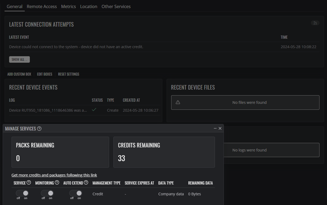Click help icon beside Monitoring column
The height and width of the screenshot is (205, 327).
click(57, 183)
